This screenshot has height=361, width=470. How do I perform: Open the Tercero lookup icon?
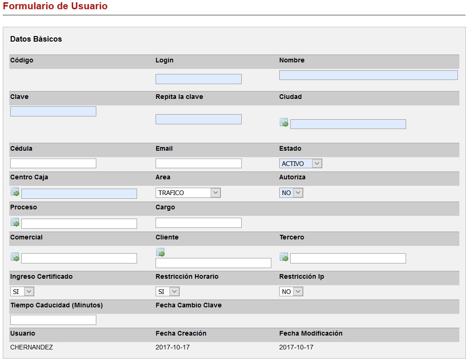coord(284,257)
